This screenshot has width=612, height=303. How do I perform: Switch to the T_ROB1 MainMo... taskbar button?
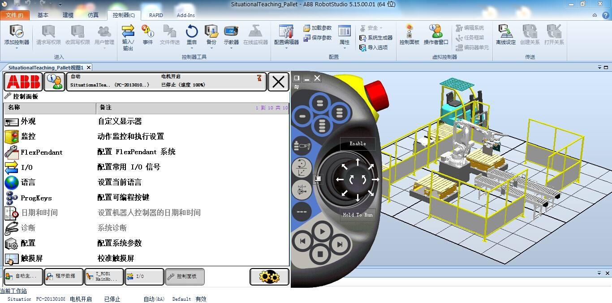point(104,277)
